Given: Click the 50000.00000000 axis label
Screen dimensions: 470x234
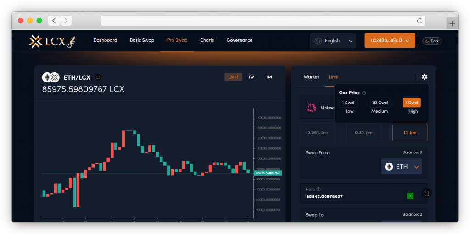Looking at the screenshot, I should 269,210.
